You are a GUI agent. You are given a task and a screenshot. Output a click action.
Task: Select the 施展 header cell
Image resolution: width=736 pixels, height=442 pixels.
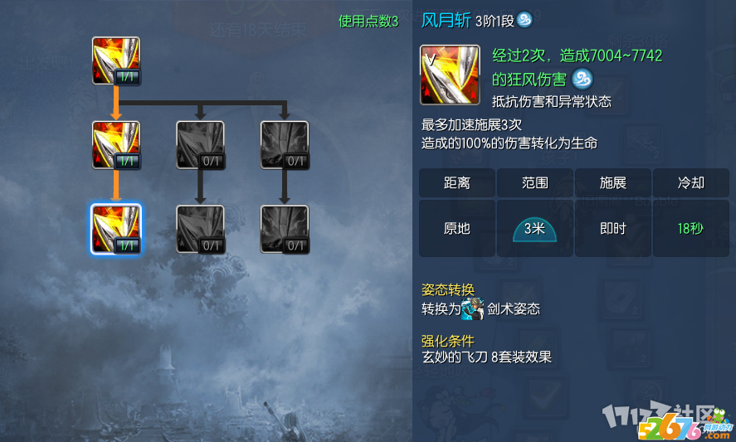click(612, 182)
